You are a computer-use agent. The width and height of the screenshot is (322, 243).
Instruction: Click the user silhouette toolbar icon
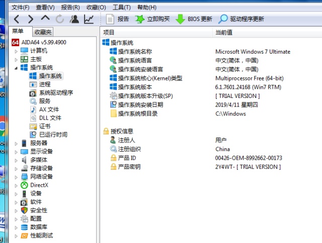[x=74, y=19]
